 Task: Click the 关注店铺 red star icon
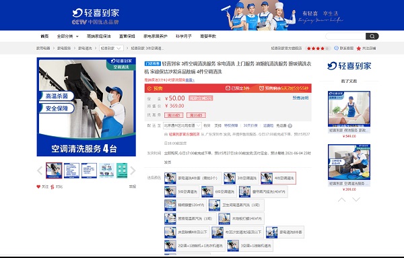359,49
